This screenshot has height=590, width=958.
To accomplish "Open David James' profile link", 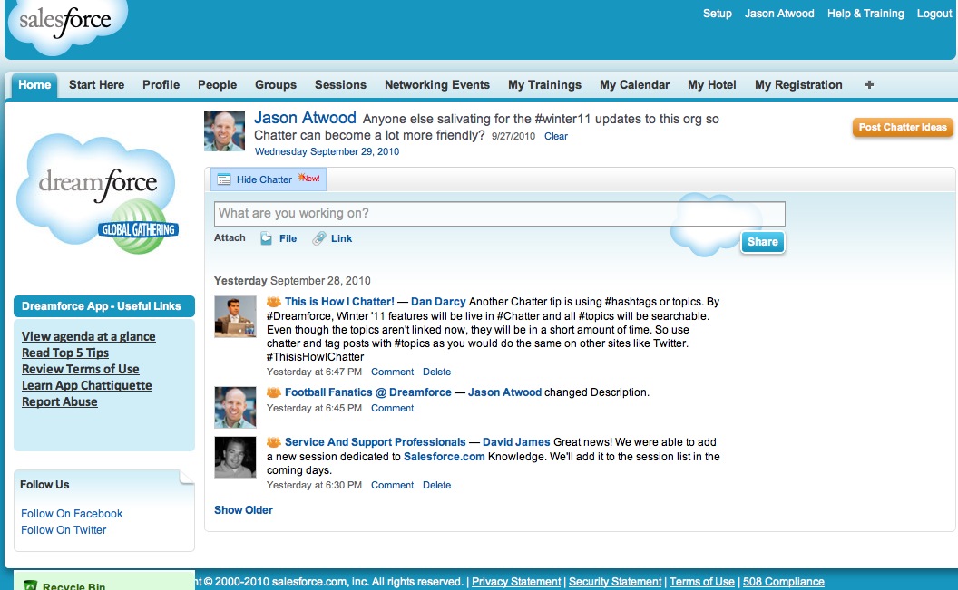I will pyautogui.click(x=516, y=442).
